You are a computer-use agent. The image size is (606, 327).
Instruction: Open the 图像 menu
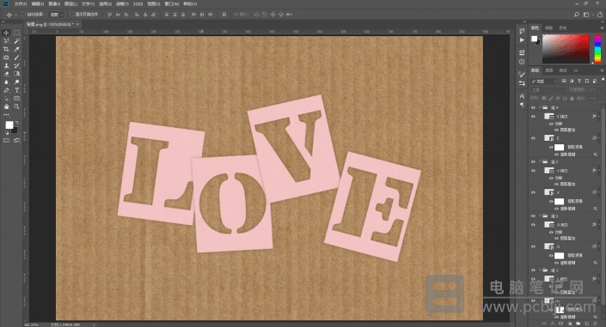[54, 3]
